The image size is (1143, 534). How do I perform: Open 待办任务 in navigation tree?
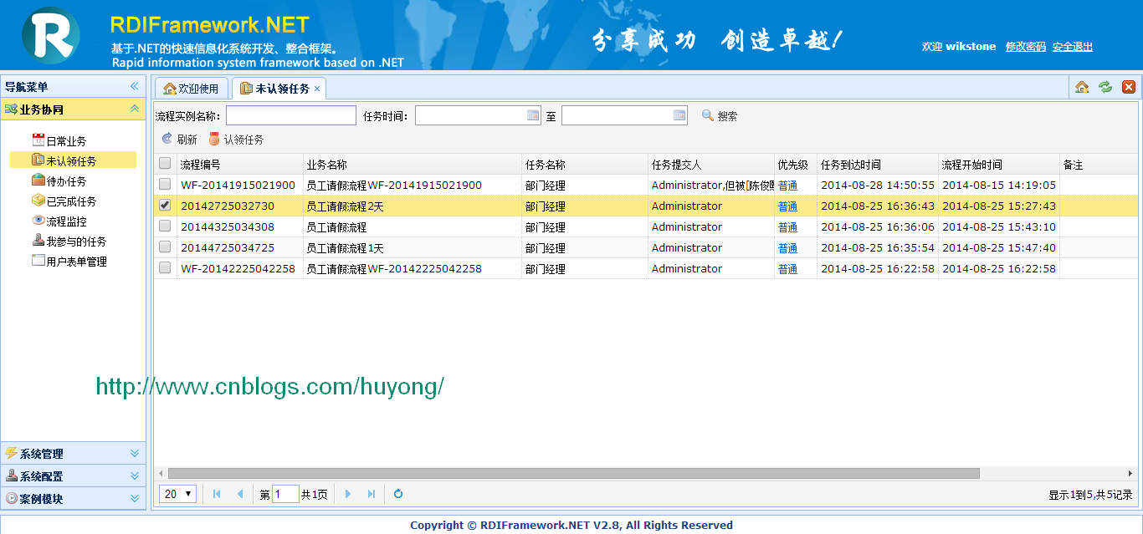(x=66, y=181)
